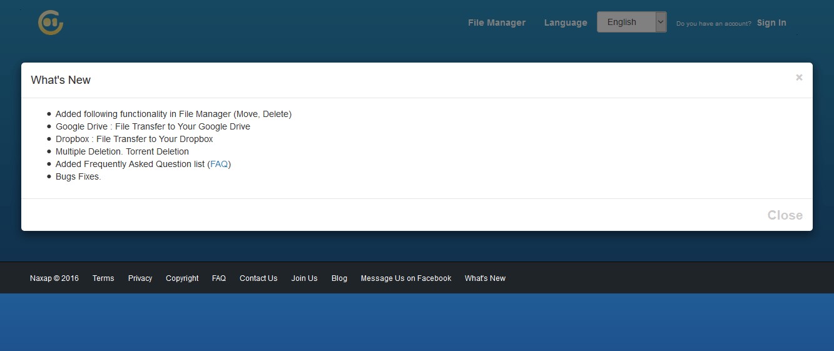This screenshot has width=834, height=351.
Task: Open the FAQ link in footer bar
Action: pos(219,278)
